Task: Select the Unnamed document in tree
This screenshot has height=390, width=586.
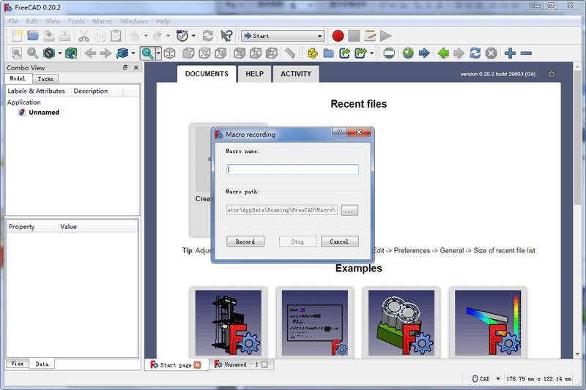Action: pos(43,113)
